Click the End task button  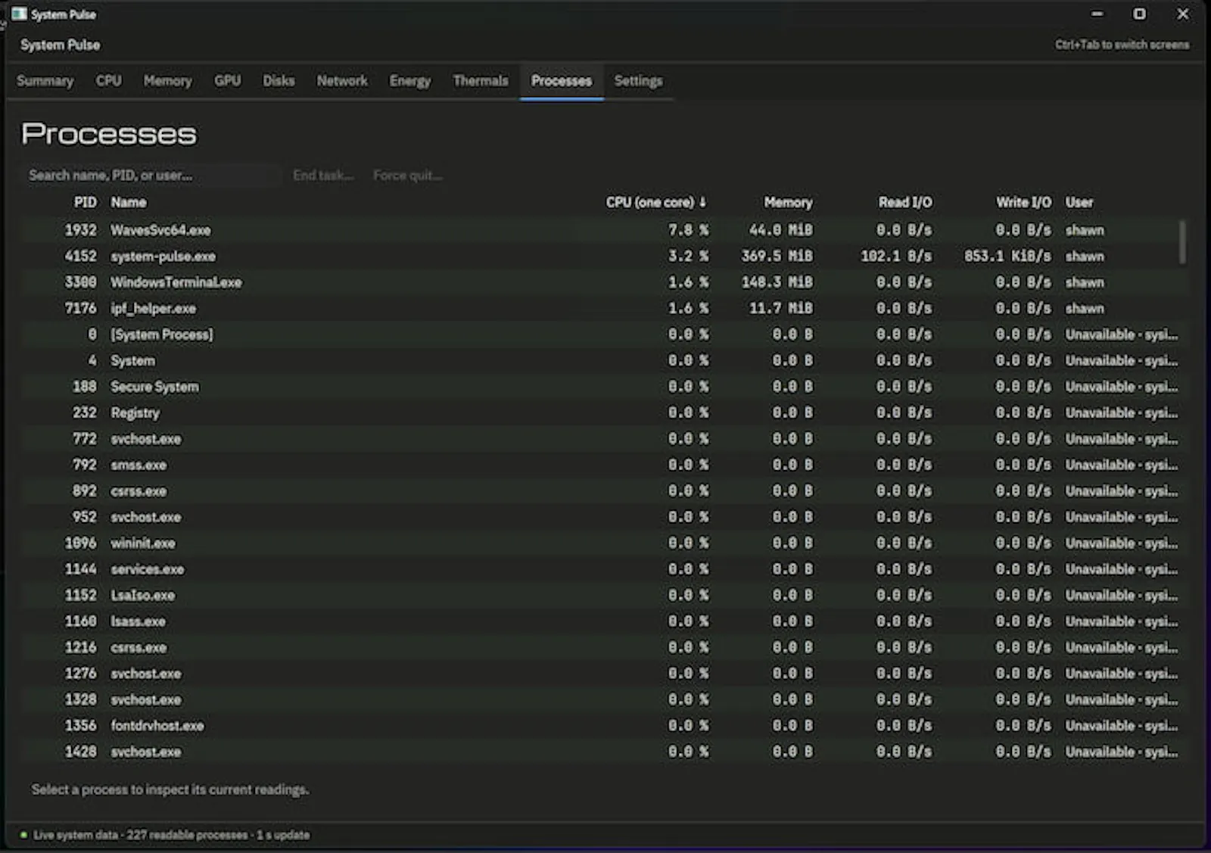[323, 176]
